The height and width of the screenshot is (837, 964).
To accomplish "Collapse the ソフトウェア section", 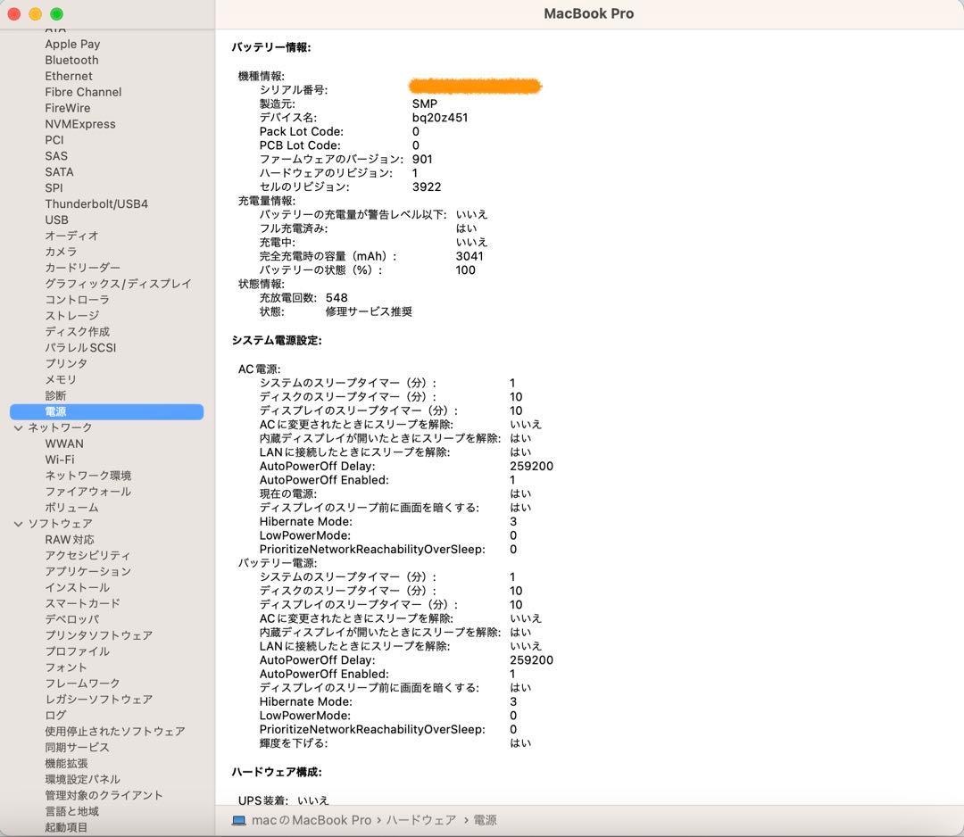I will click(x=19, y=524).
